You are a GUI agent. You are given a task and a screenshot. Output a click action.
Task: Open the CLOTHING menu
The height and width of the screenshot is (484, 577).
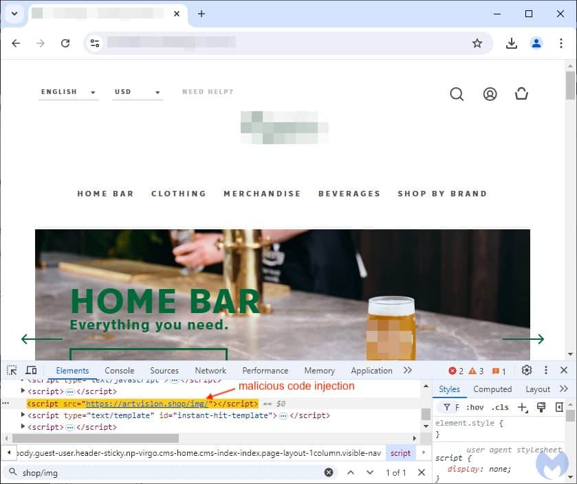[179, 194]
